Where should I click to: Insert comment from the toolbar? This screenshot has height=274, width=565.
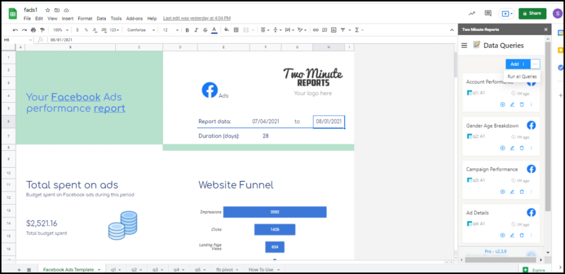[324, 30]
